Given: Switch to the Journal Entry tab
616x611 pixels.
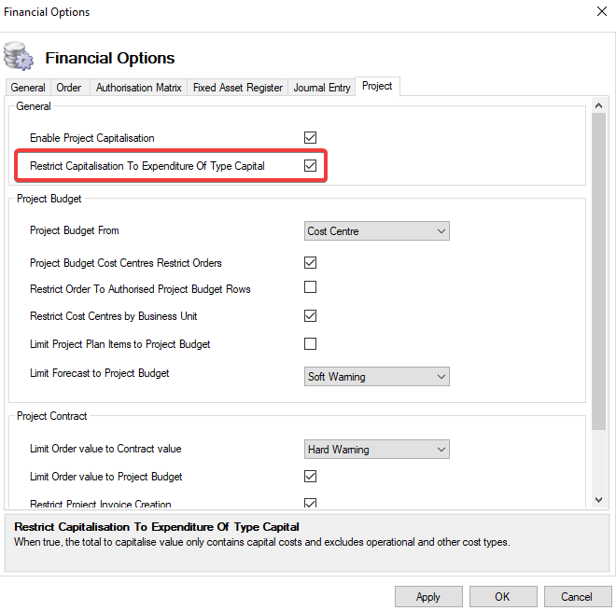Looking at the screenshot, I should tap(322, 88).
